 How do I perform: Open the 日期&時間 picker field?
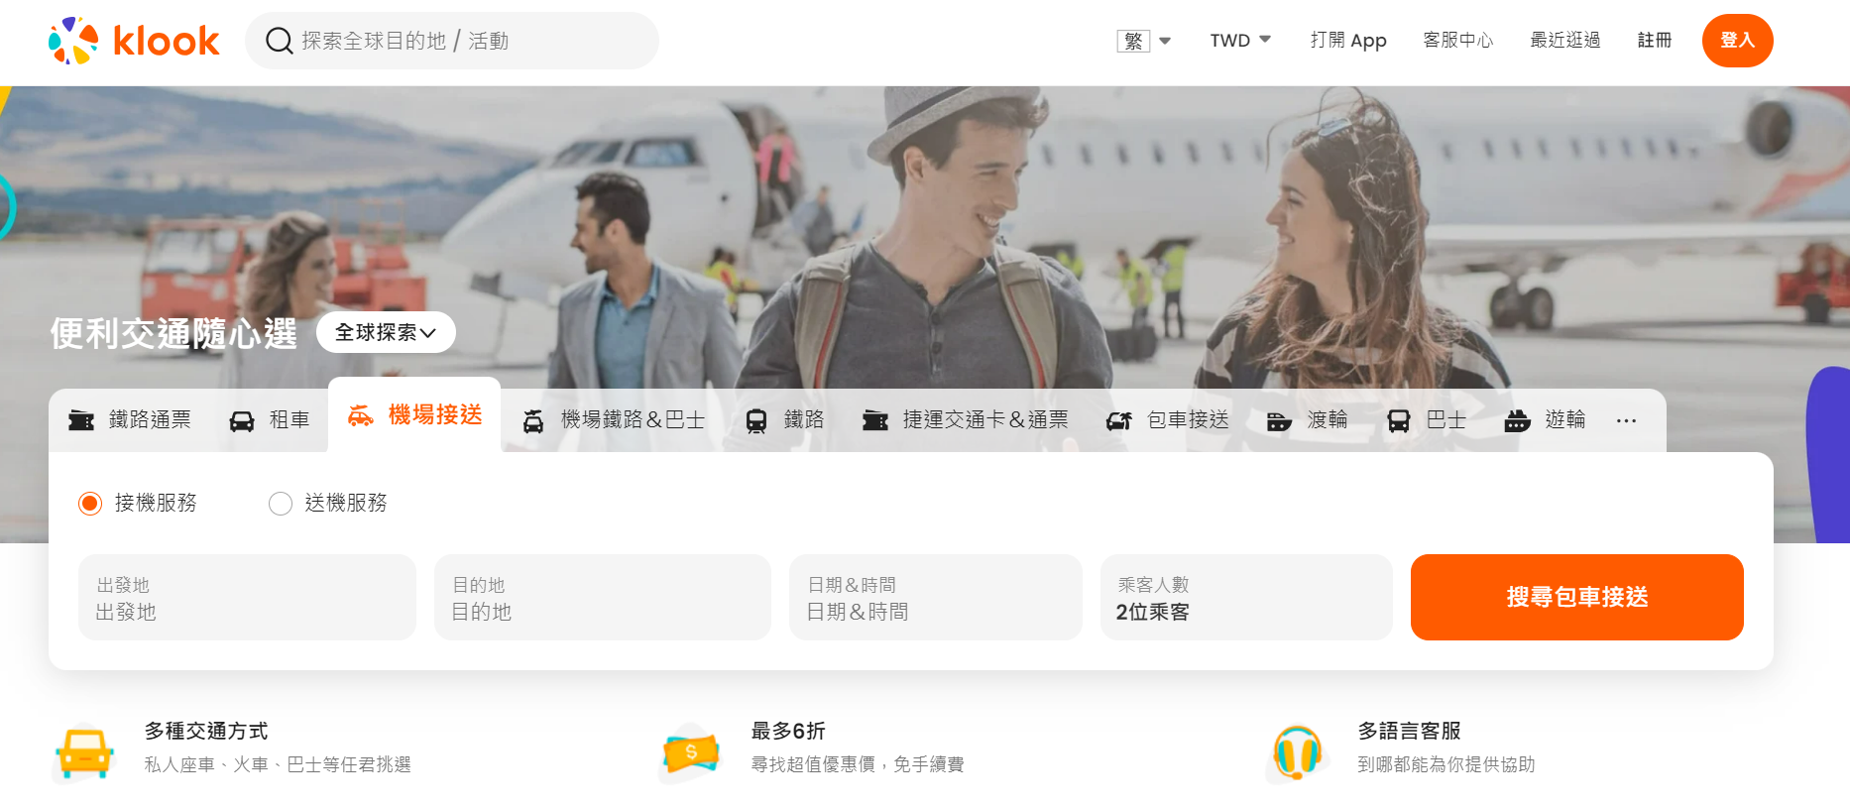pyautogui.click(x=935, y=598)
